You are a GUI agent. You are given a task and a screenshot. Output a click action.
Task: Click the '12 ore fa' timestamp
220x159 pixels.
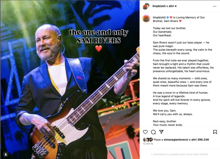pos(148,144)
